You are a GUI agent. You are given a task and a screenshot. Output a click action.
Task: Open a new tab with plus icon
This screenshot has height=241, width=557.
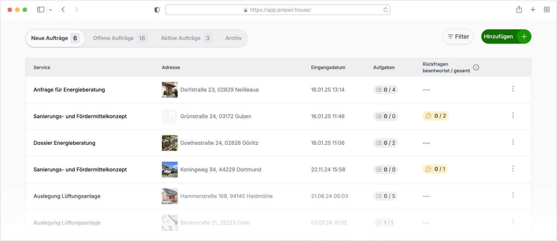tap(533, 10)
